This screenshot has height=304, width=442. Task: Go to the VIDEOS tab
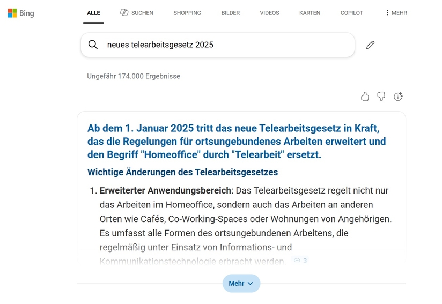pyautogui.click(x=269, y=13)
